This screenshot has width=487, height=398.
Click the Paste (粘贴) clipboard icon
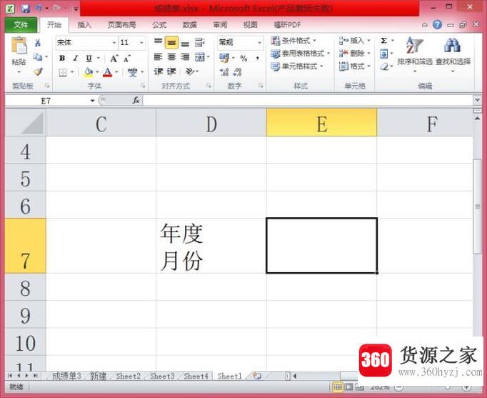point(19,46)
